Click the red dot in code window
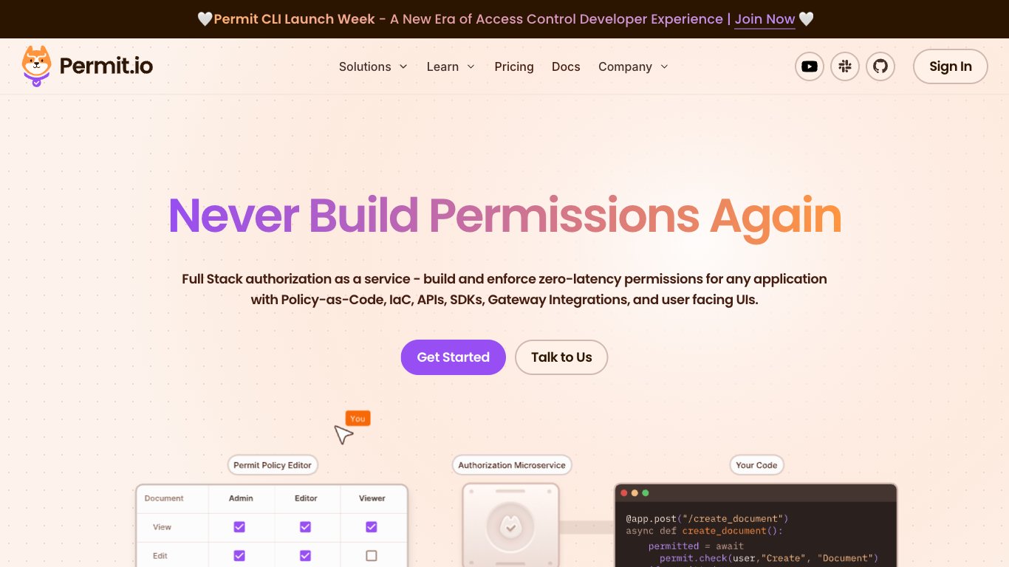This screenshot has height=567, width=1009. click(x=624, y=492)
